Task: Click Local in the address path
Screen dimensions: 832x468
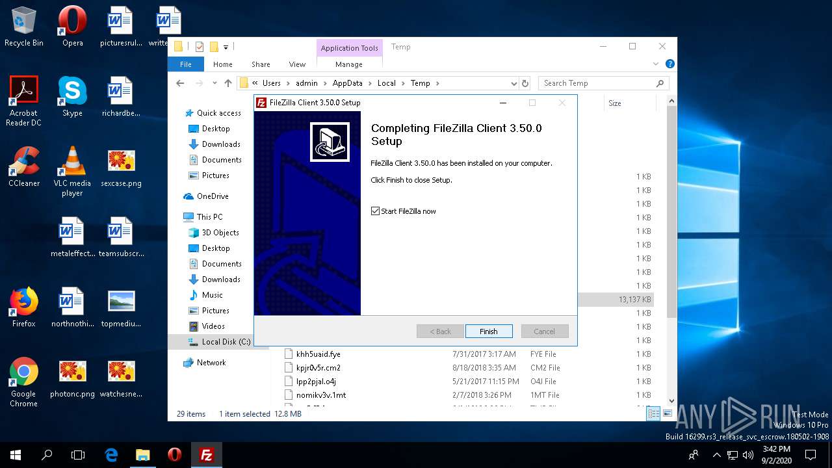Action: [386, 83]
